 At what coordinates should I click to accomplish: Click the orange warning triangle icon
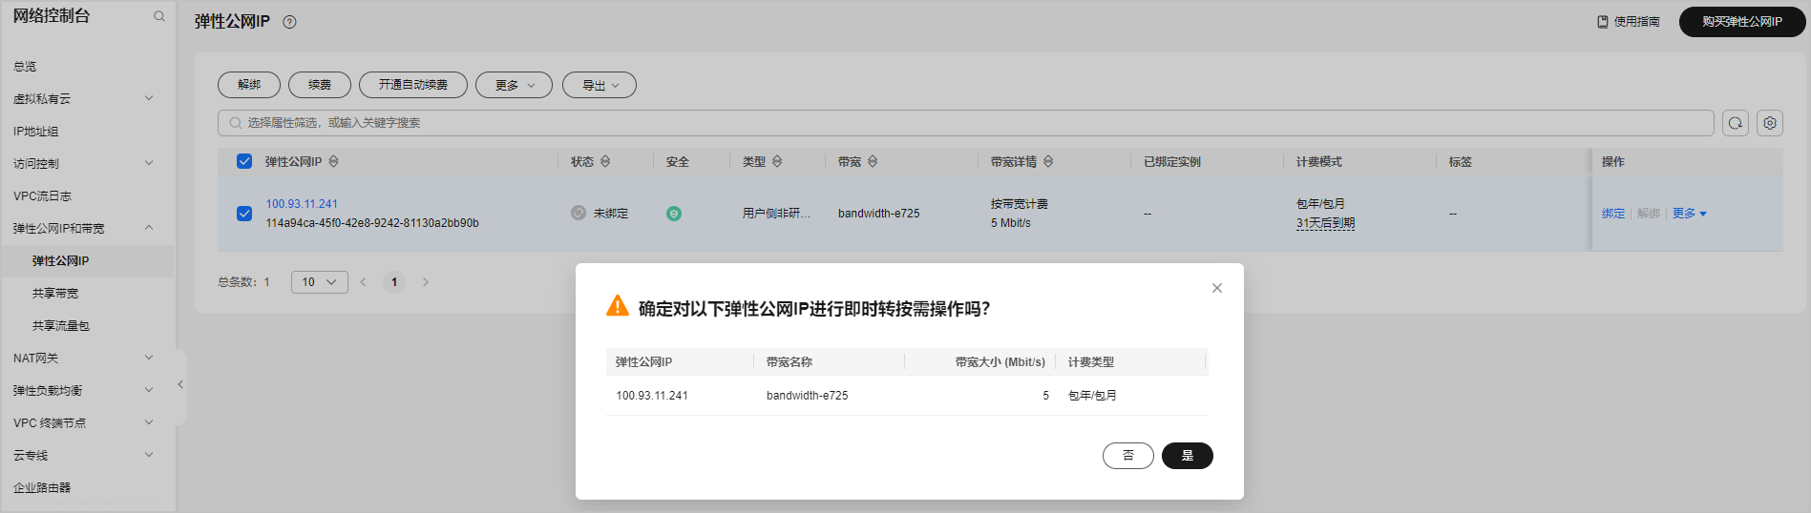(x=618, y=306)
